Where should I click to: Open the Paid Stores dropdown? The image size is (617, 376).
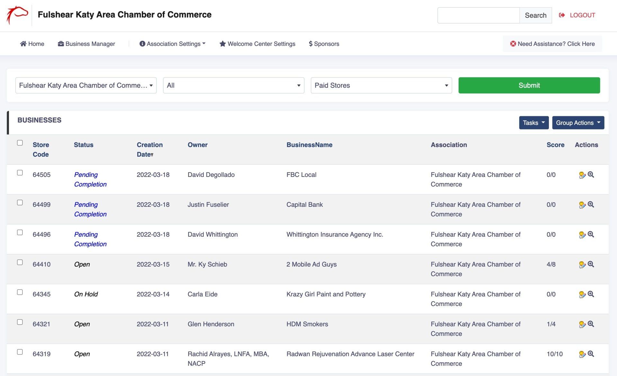(x=381, y=85)
